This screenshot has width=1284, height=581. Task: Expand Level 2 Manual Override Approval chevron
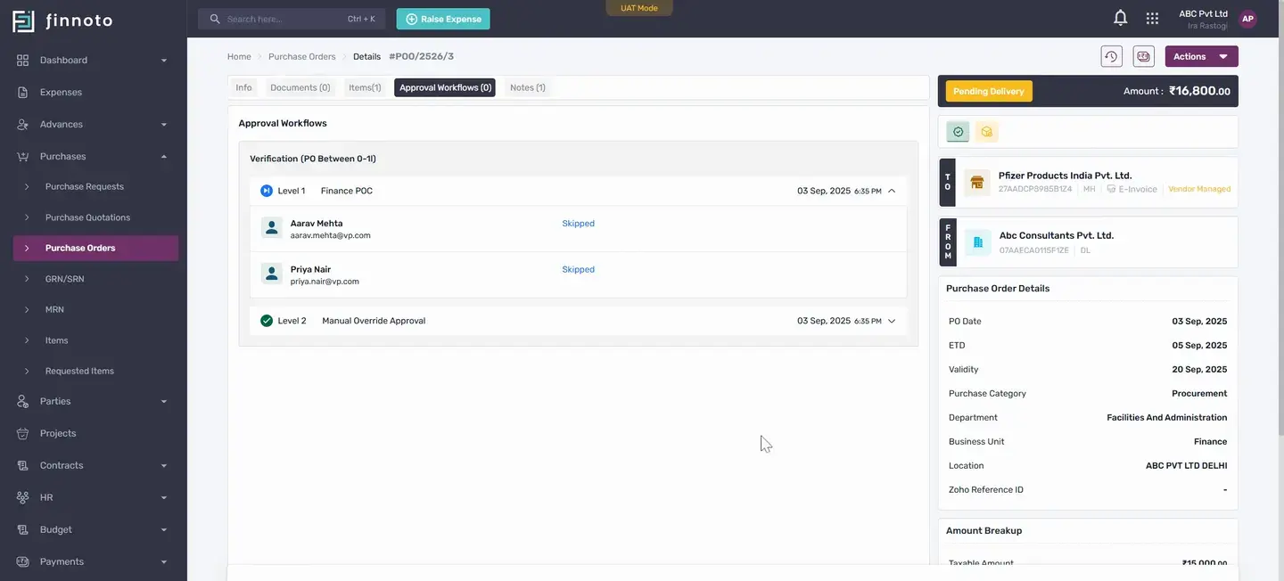(x=892, y=321)
